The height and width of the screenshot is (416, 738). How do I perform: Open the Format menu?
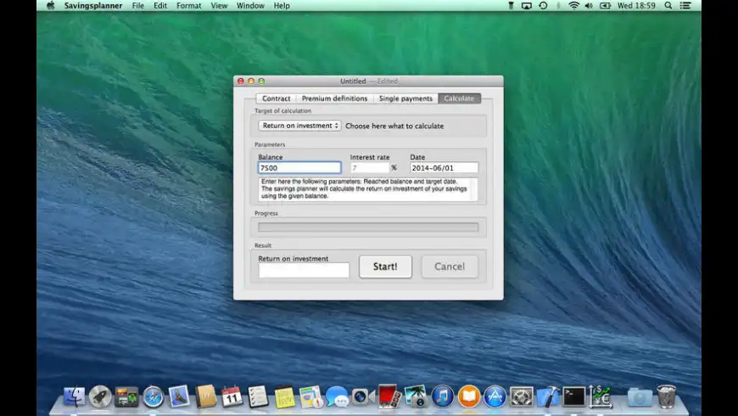click(x=188, y=5)
